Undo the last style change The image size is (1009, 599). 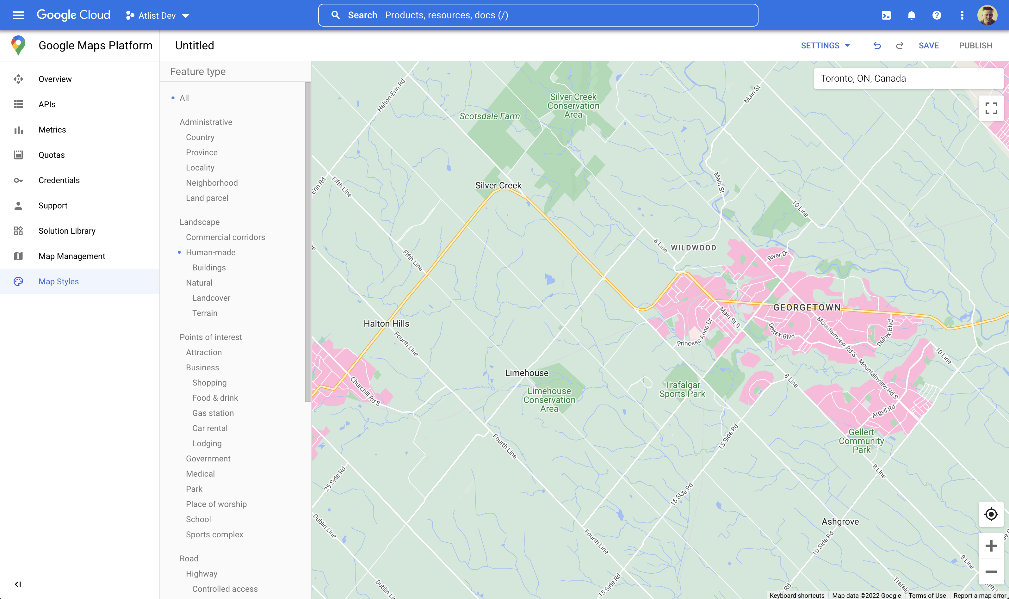876,45
